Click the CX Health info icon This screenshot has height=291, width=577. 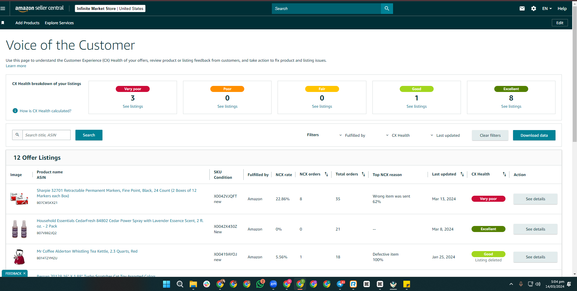(15, 111)
